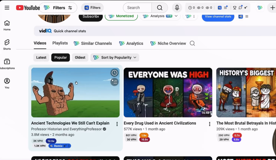Go to YouTube home via logo

[28, 8]
